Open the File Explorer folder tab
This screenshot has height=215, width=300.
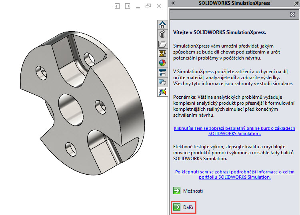pos(162,44)
